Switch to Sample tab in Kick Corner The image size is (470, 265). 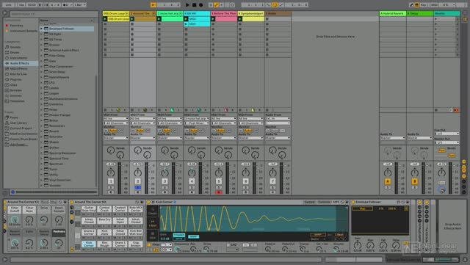[310, 202]
